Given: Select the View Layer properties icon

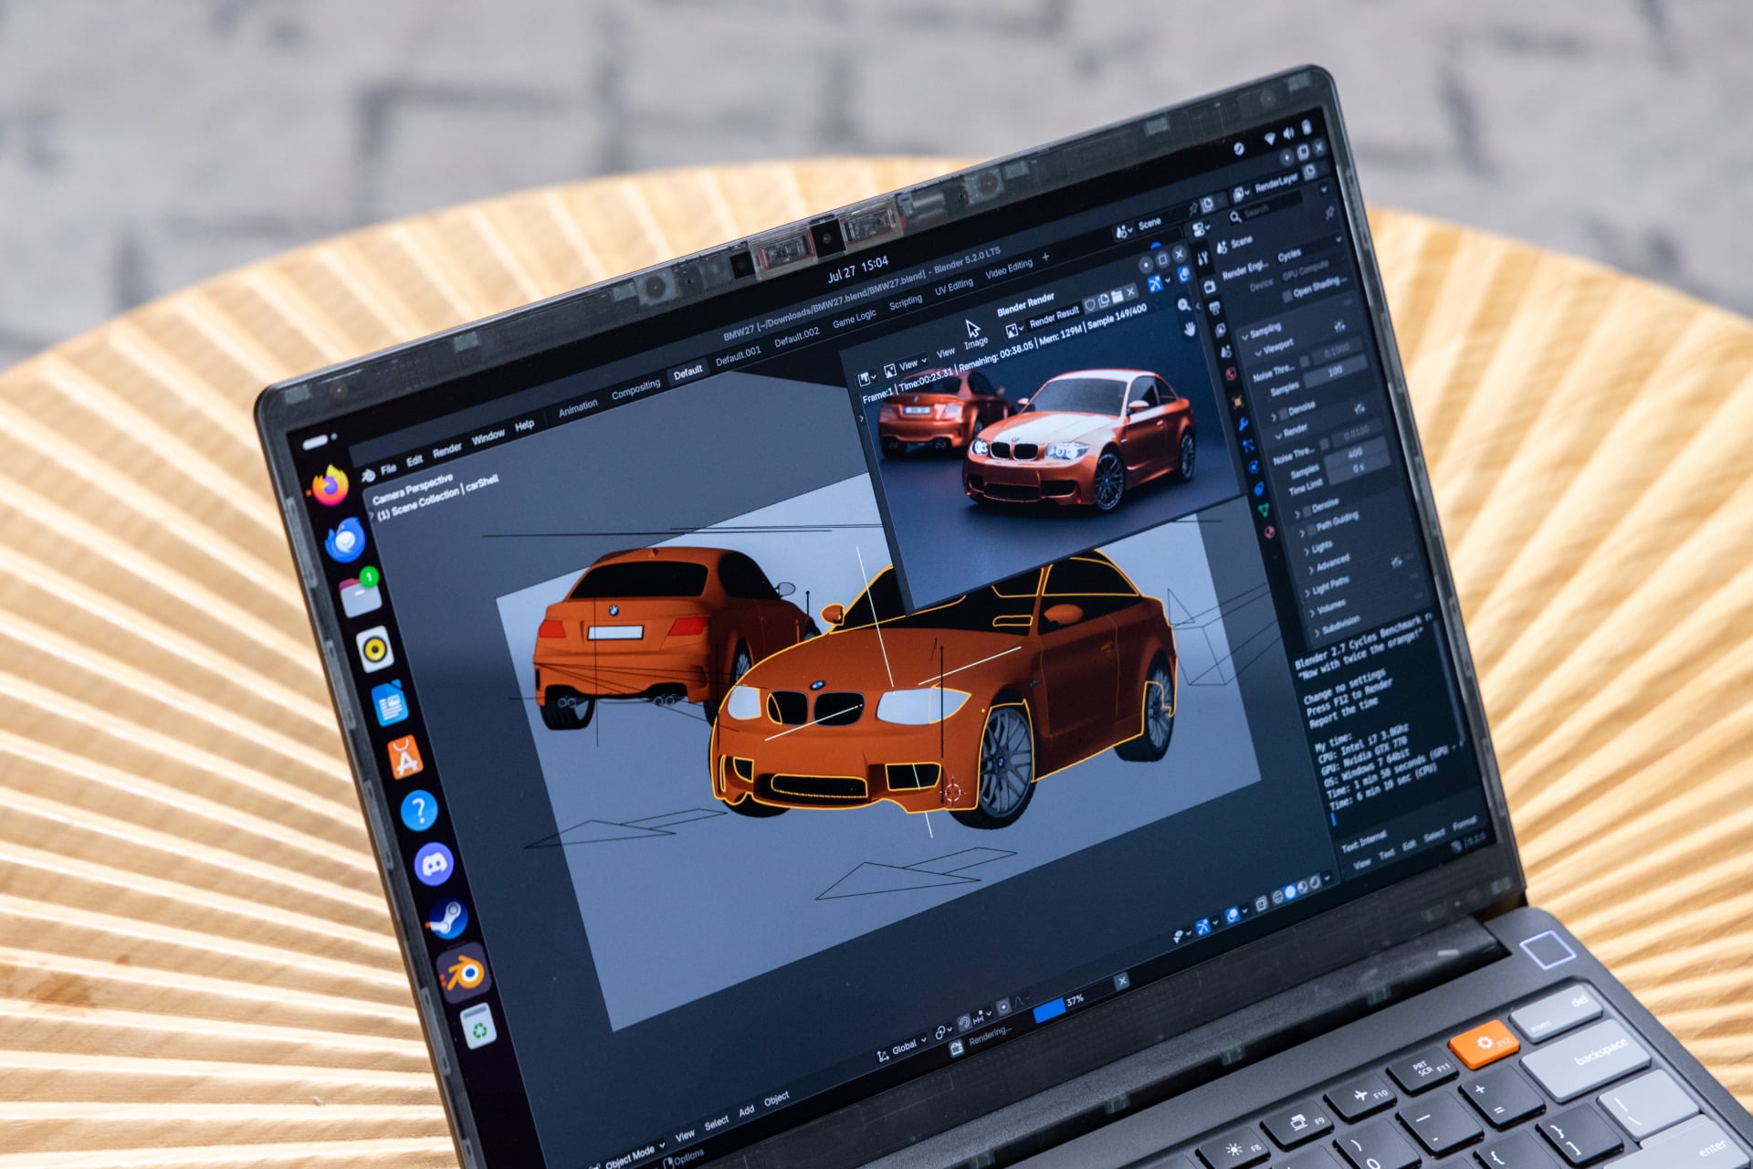Looking at the screenshot, I should point(1222,330).
